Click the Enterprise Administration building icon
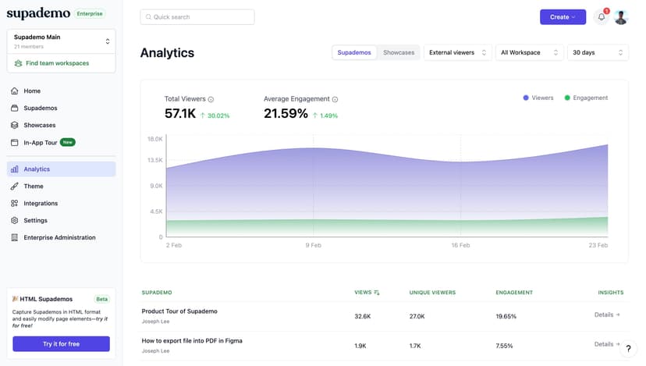 click(14, 237)
